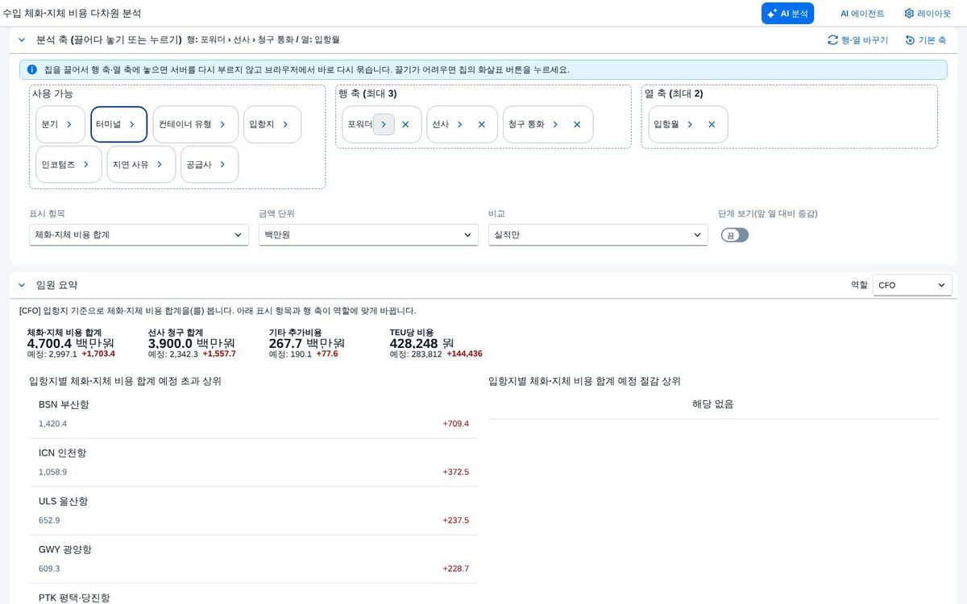Click the AI 분석 sparkle button
The height and width of the screenshot is (604, 967).
point(787,14)
